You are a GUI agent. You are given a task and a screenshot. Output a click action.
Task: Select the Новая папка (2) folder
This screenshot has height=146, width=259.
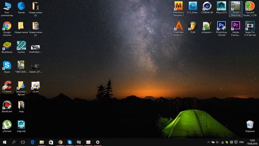[x=36, y=29]
